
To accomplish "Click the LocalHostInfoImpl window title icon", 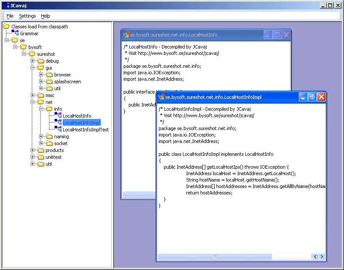I will click(x=161, y=97).
